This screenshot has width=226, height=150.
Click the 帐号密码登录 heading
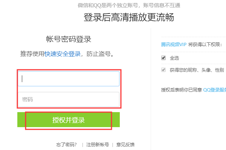[x=69, y=39]
